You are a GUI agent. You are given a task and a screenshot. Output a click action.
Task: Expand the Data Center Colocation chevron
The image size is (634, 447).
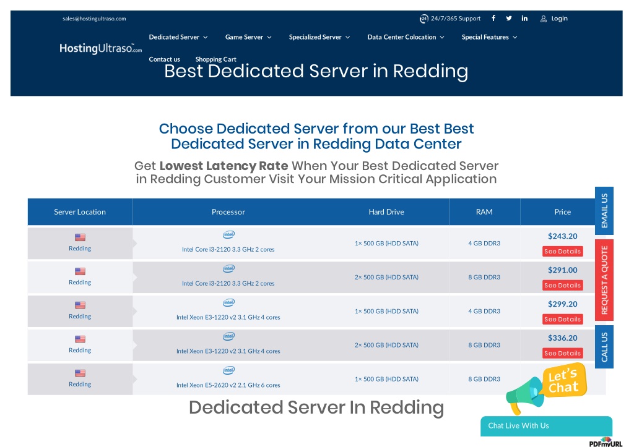coord(442,37)
